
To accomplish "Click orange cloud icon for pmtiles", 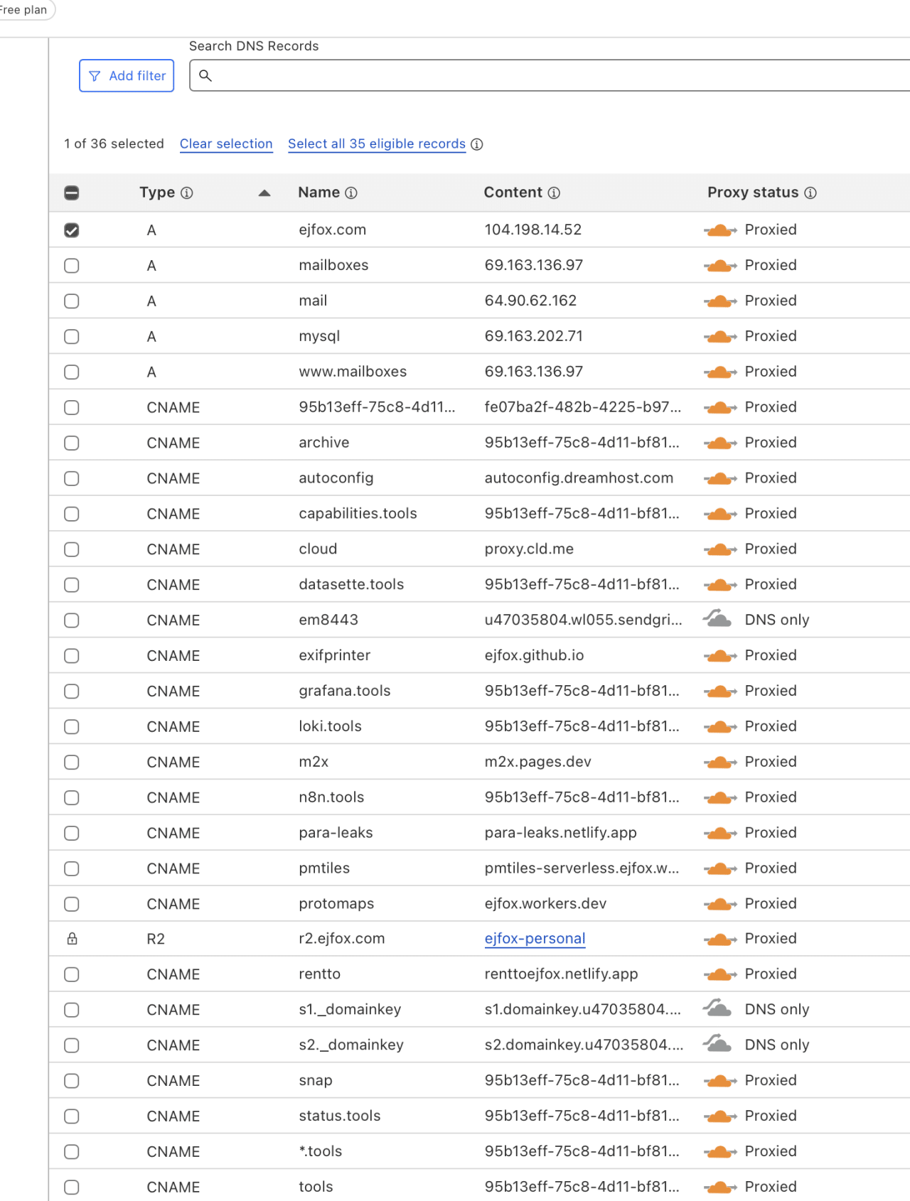I will point(720,868).
